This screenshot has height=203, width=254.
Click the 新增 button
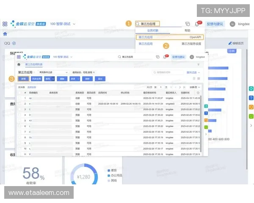pyautogui.click(x=23, y=79)
